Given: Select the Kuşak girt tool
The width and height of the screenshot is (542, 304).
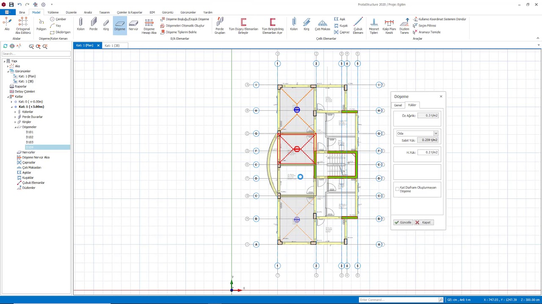Looking at the screenshot, I should point(341,26).
